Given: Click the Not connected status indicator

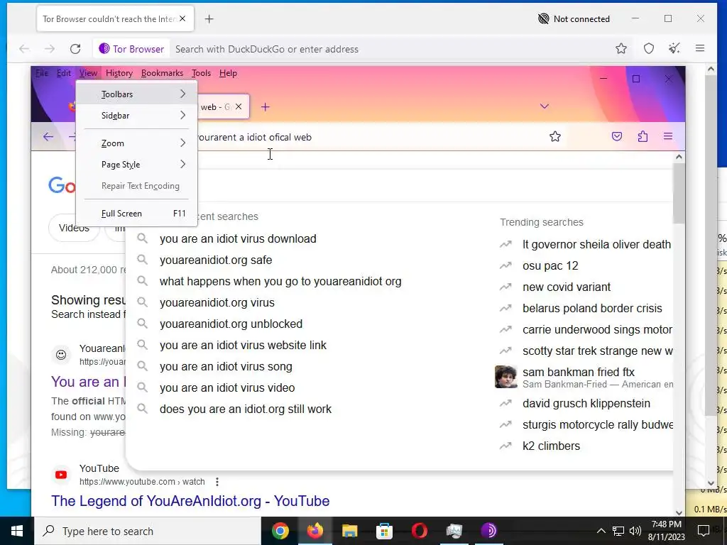Looking at the screenshot, I should pyautogui.click(x=574, y=19).
